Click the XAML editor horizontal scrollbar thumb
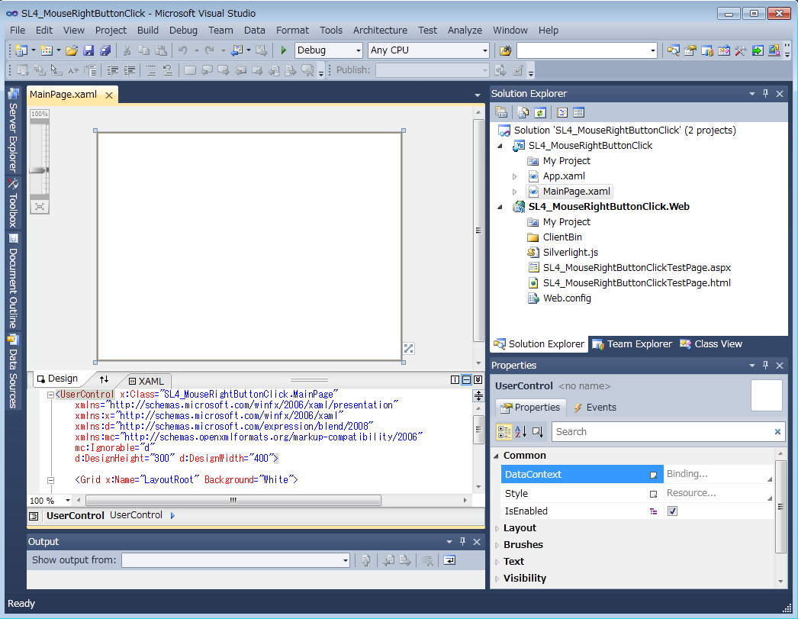The height and width of the screenshot is (619, 798). pyautogui.click(x=233, y=501)
